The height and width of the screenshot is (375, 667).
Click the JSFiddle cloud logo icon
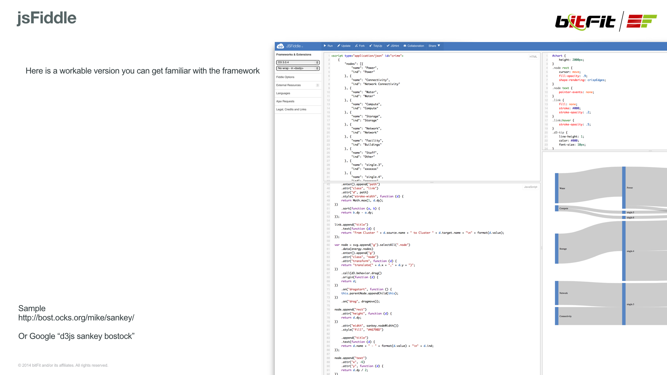coord(280,46)
